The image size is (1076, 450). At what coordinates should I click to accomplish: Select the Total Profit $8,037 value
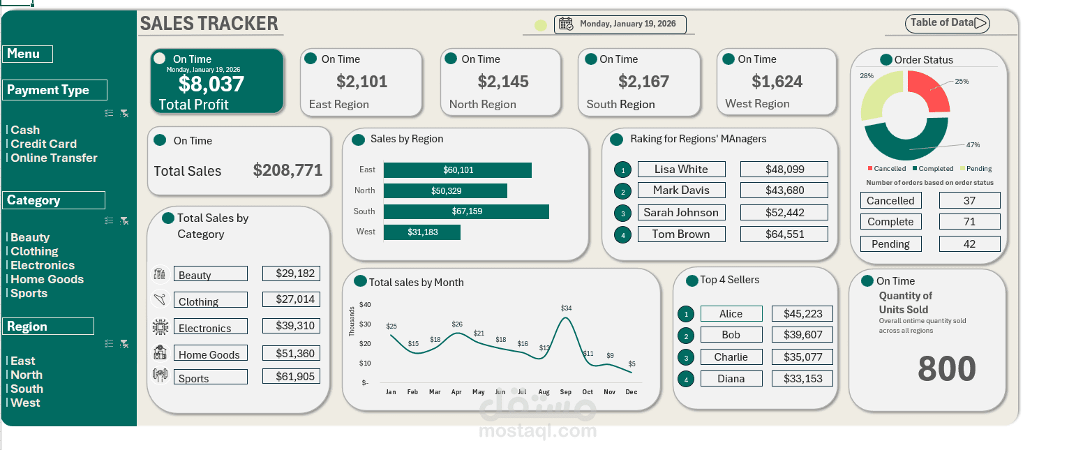(x=211, y=84)
